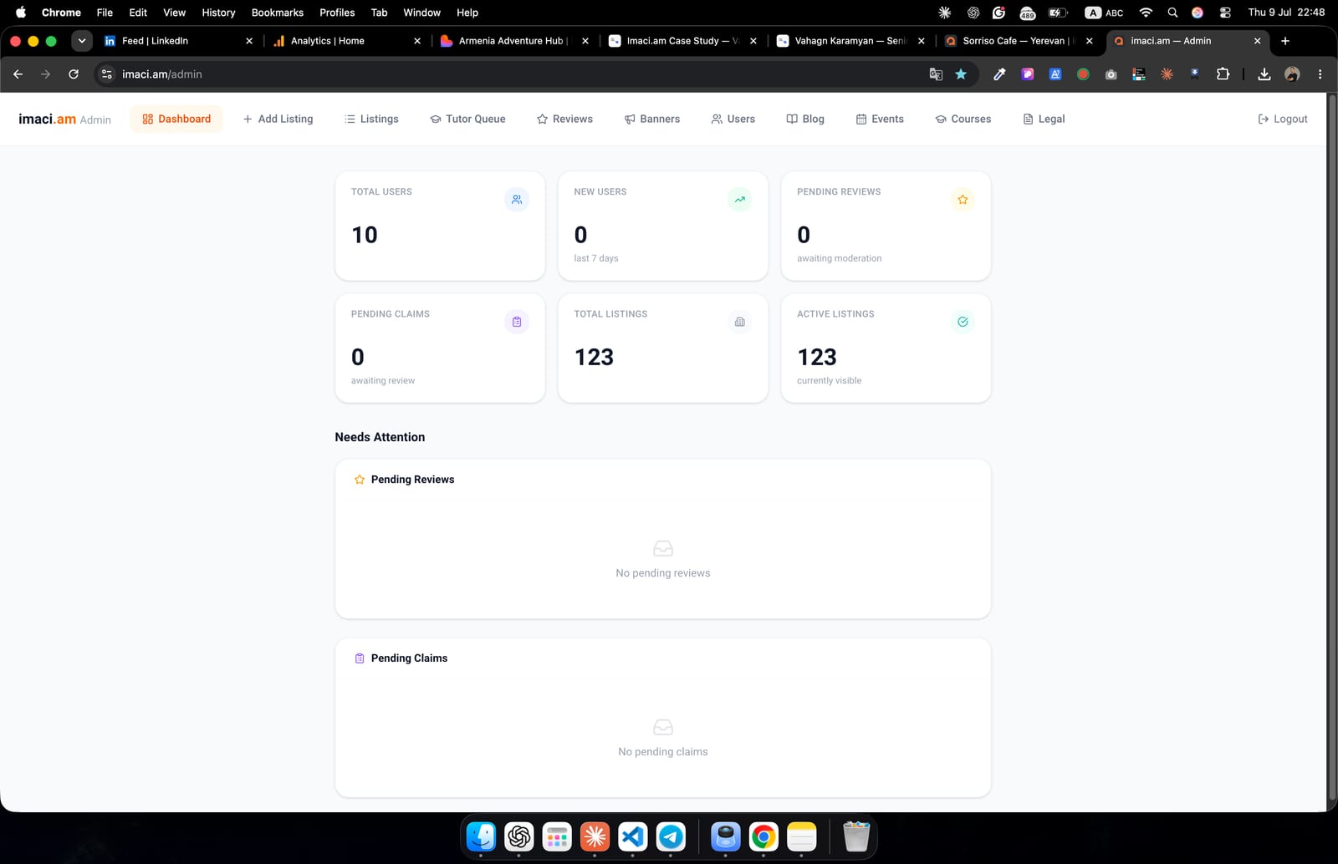Open ChatGPT from the Dock
1338x864 pixels.
pyautogui.click(x=518, y=836)
